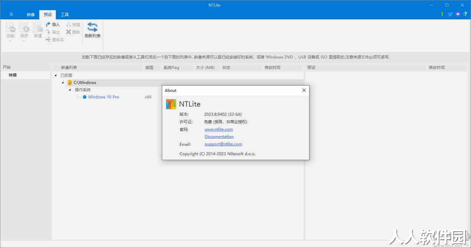Expand the 加载 dropdown arrow
The image size is (471, 248).
(x=10, y=41)
